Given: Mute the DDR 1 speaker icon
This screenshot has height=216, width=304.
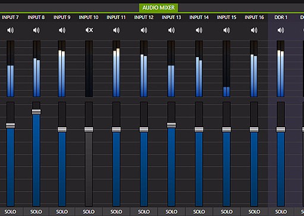Looking at the screenshot, I should 281,30.
